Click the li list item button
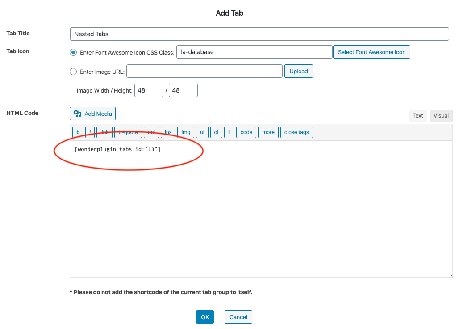 (229, 132)
